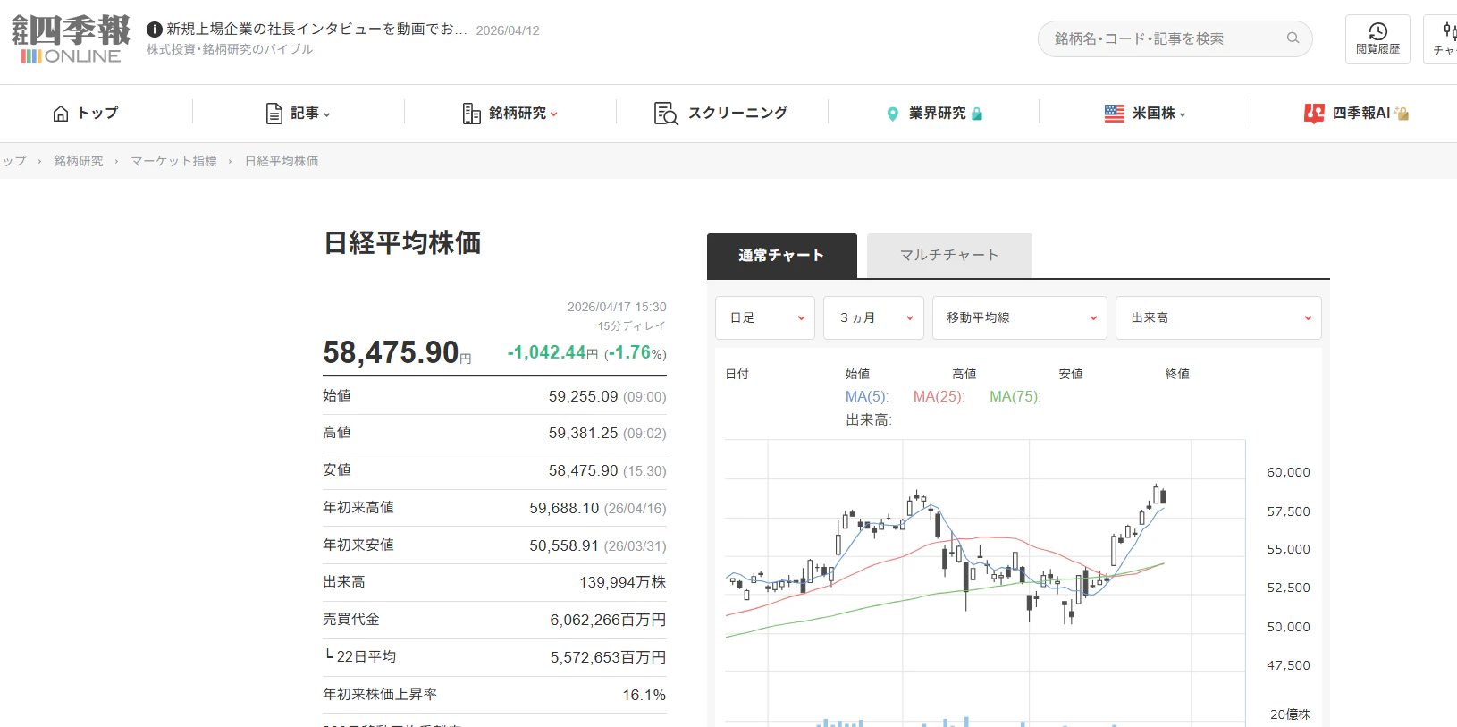The height and width of the screenshot is (727, 1457).
Task: Click the スクリーニング search-list icon
Action: 666,114
